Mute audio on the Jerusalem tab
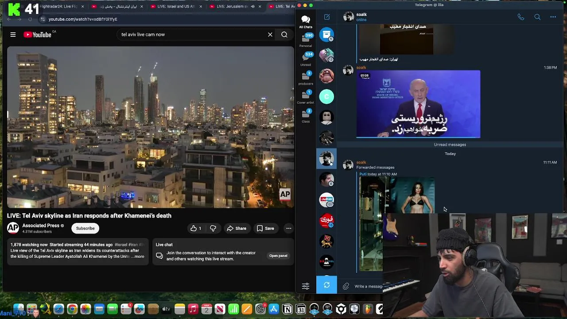Image resolution: width=567 pixels, height=319 pixels. pyautogui.click(x=252, y=7)
